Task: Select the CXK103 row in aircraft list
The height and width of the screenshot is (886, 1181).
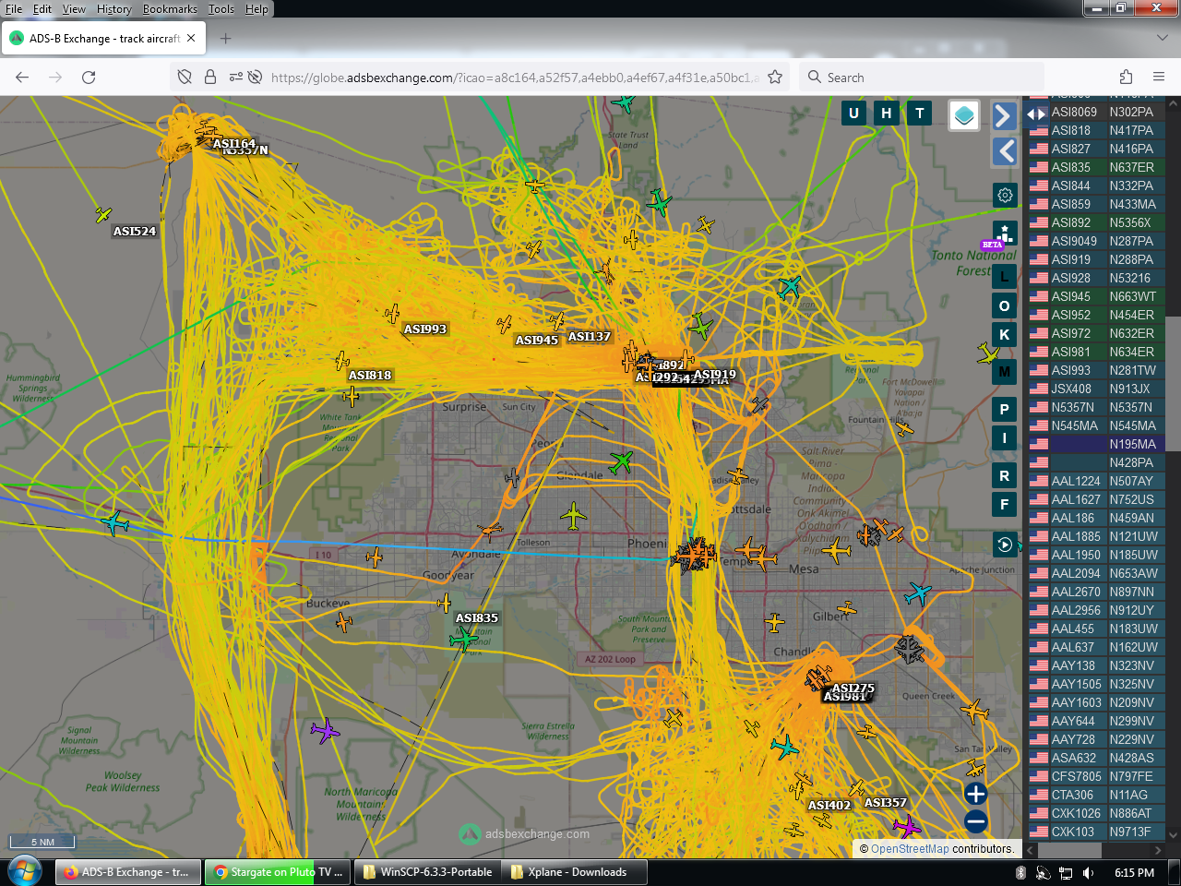Action: (x=1096, y=832)
